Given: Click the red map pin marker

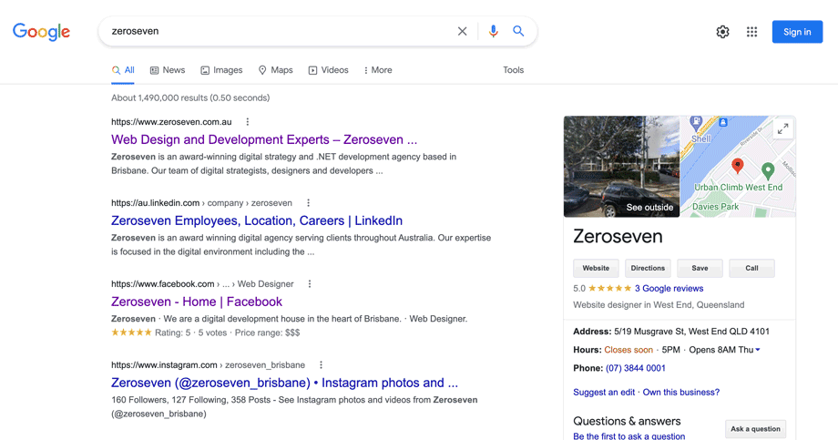Looking at the screenshot, I should click(x=738, y=165).
